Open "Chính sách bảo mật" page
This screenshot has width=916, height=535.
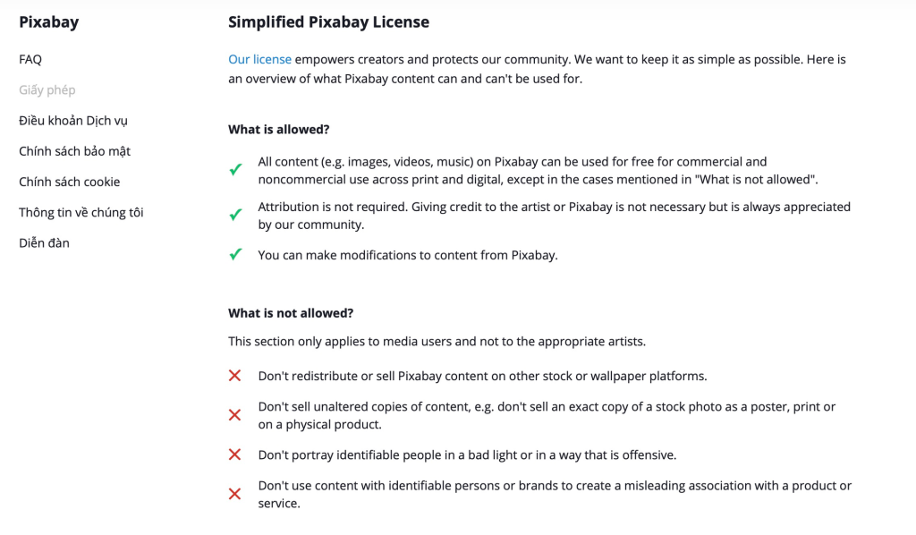pos(75,151)
